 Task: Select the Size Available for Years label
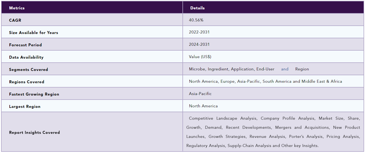(34, 33)
